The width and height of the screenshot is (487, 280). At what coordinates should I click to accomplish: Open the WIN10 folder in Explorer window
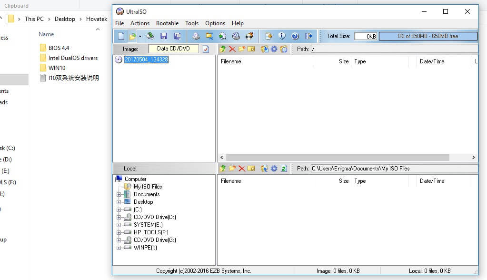[57, 68]
